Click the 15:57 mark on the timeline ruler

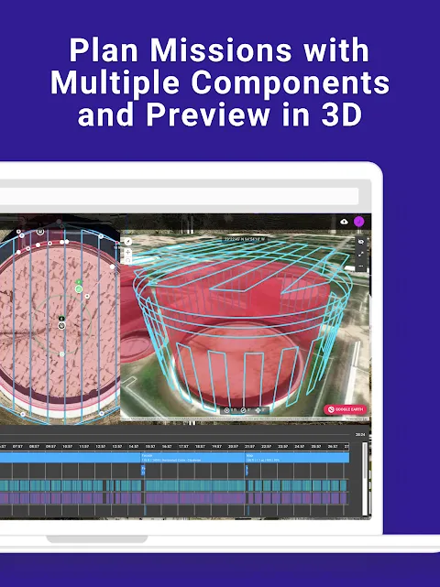coord(150,447)
